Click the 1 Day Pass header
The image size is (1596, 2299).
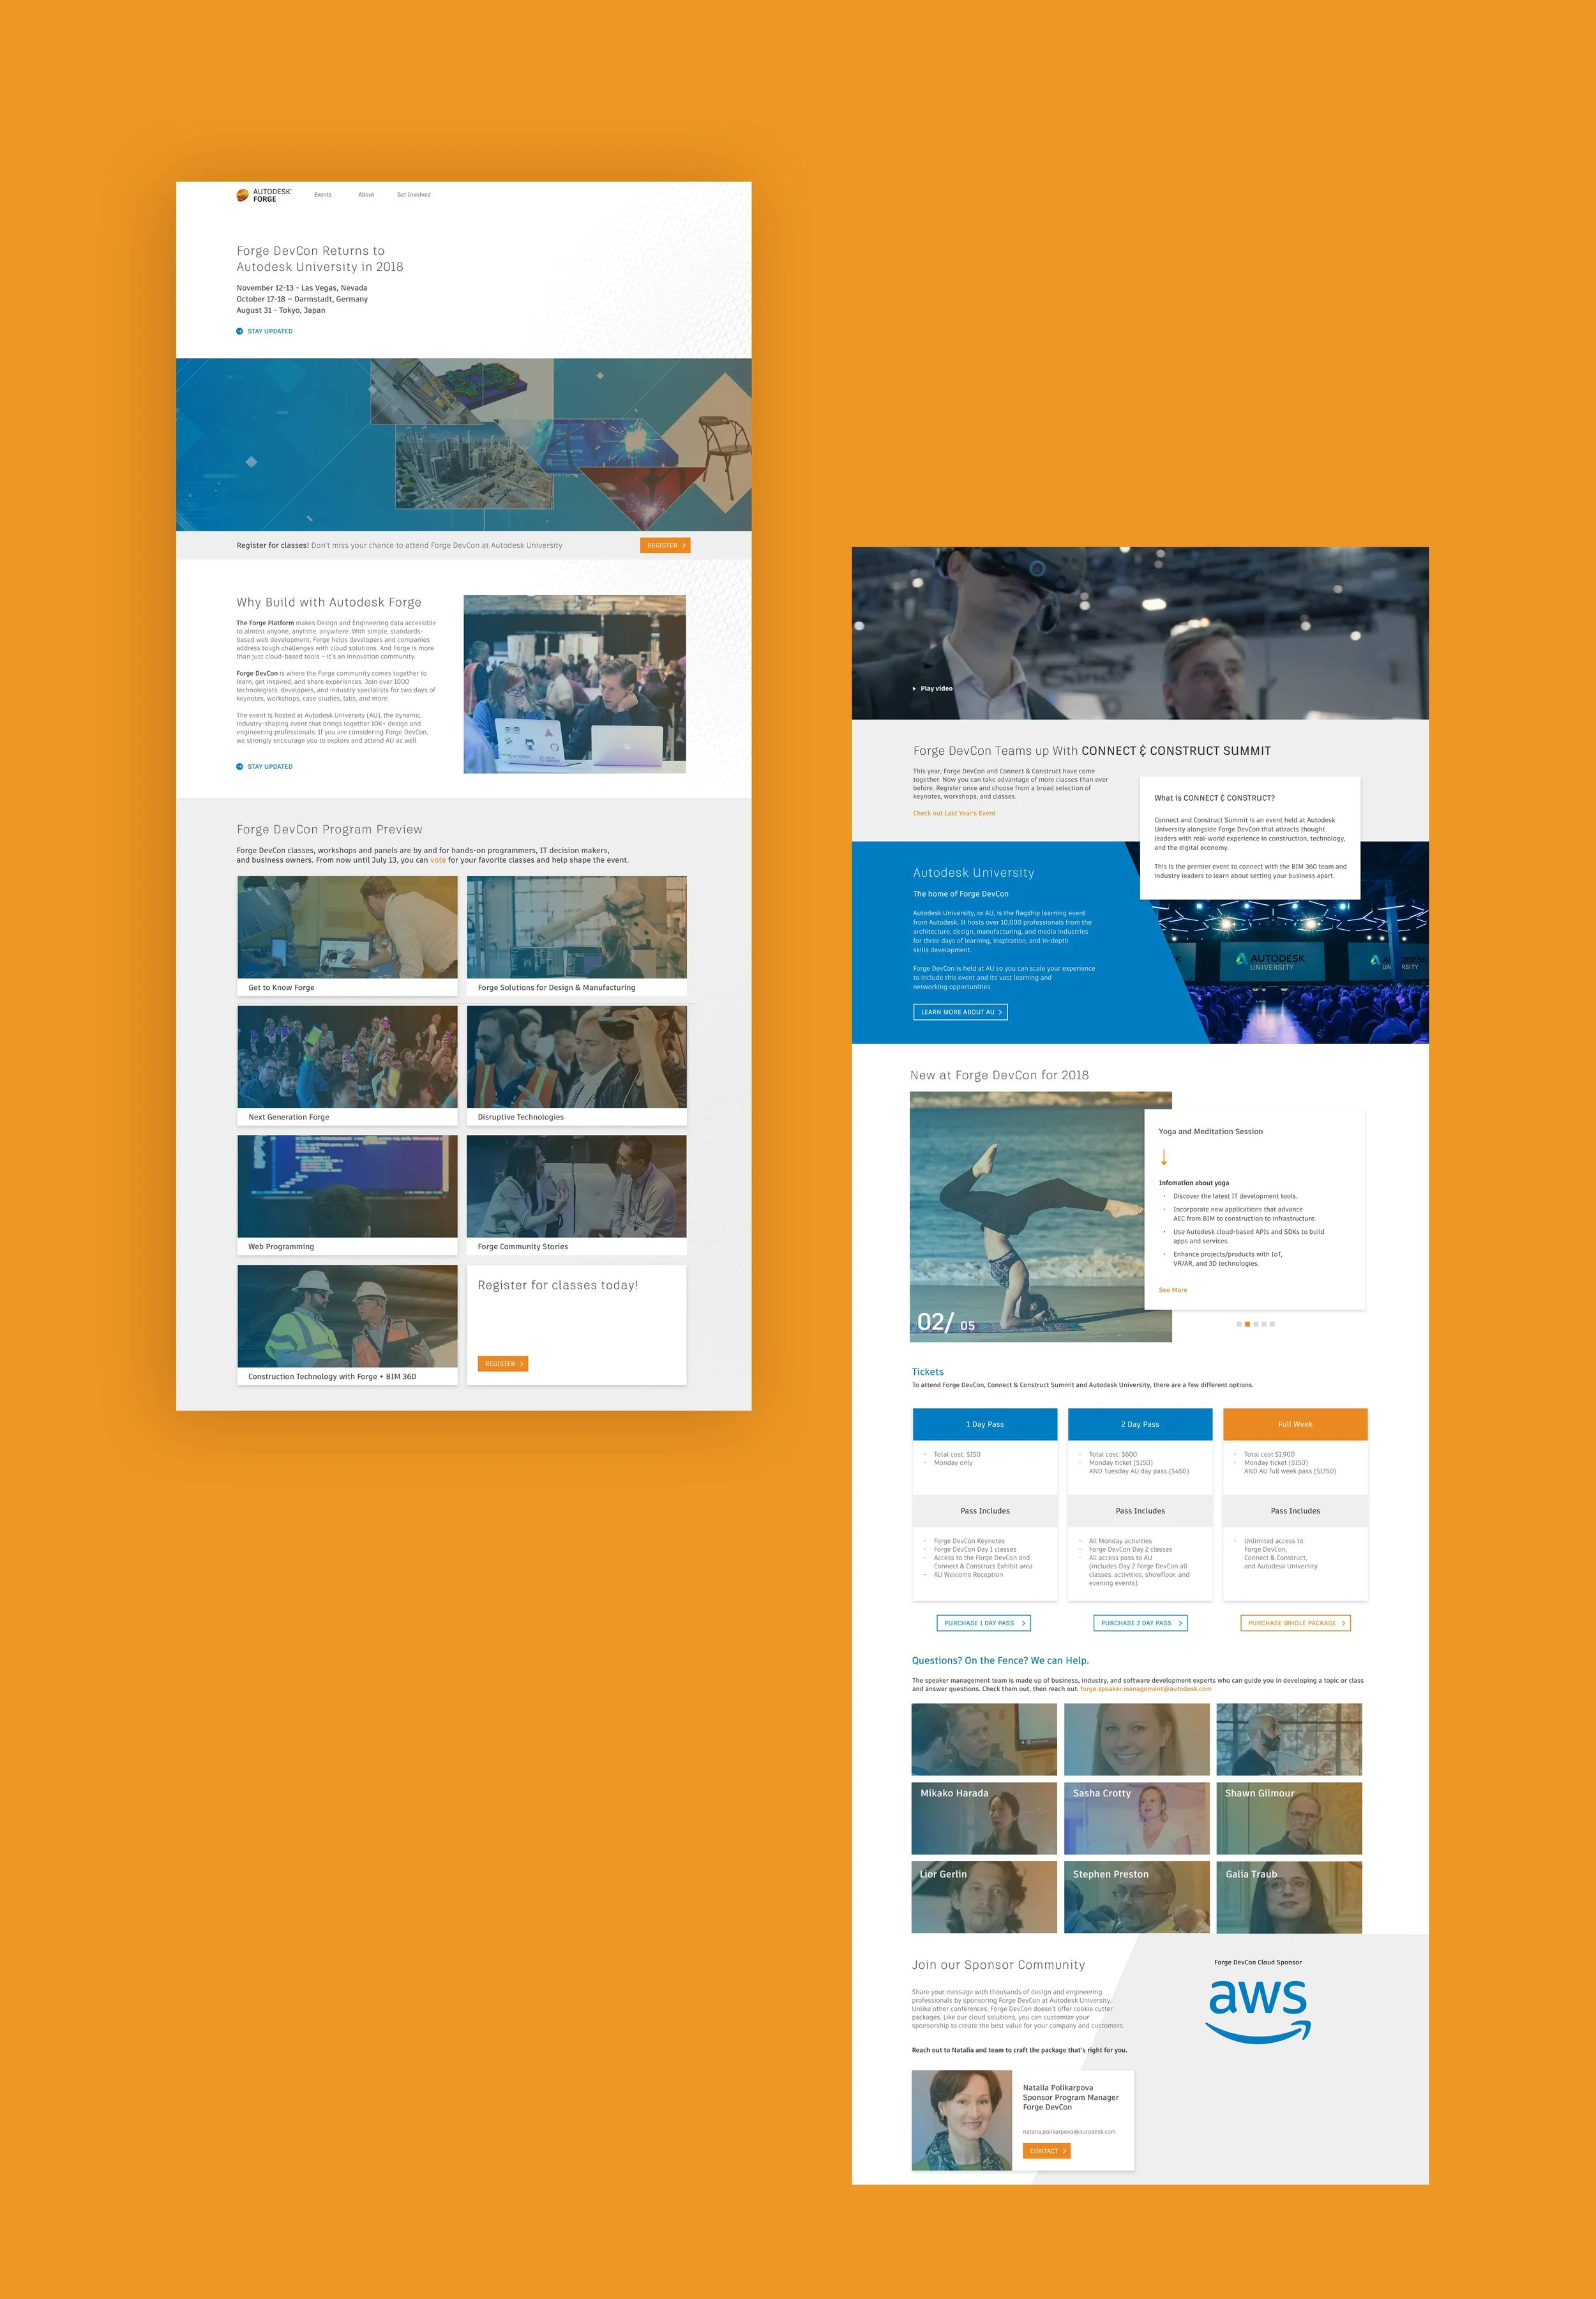985,1425
